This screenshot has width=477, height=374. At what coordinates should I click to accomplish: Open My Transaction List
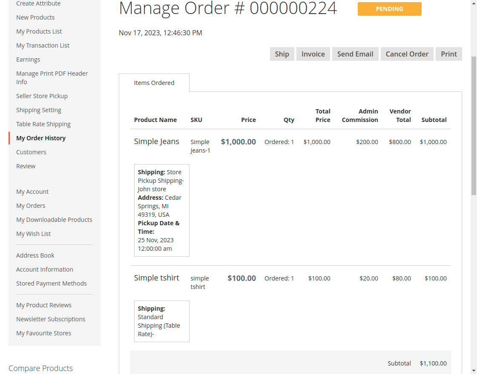[x=43, y=45]
